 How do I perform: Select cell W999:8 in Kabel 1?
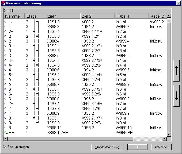(x=123, y=99)
